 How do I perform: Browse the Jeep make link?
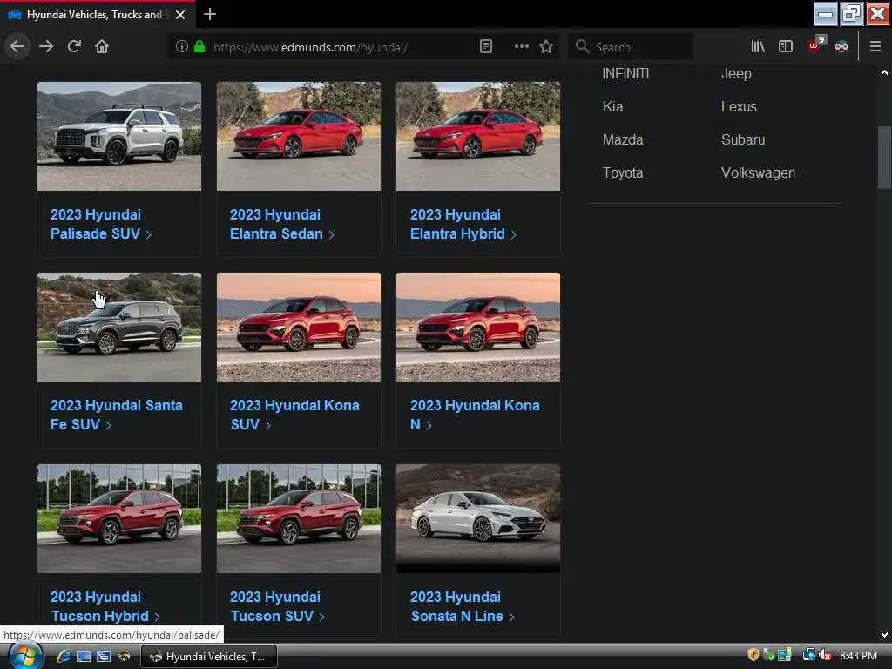pyautogui.click(x=736, y=73)
